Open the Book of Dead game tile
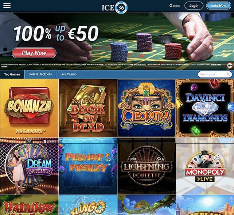The image size is (234, 215). [x=88, y=108]
